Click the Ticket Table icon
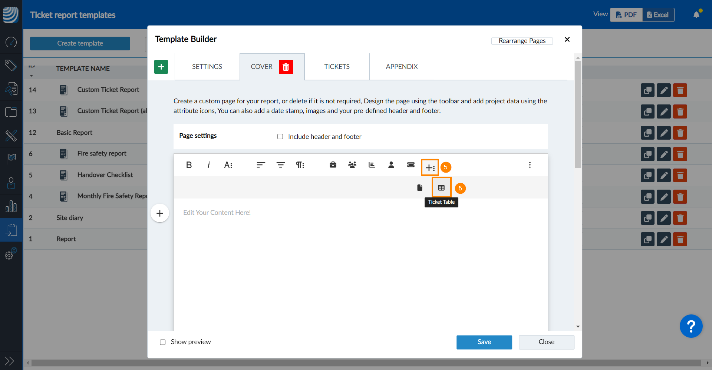Viewport: 712px width, 370px height. [441, 188]
